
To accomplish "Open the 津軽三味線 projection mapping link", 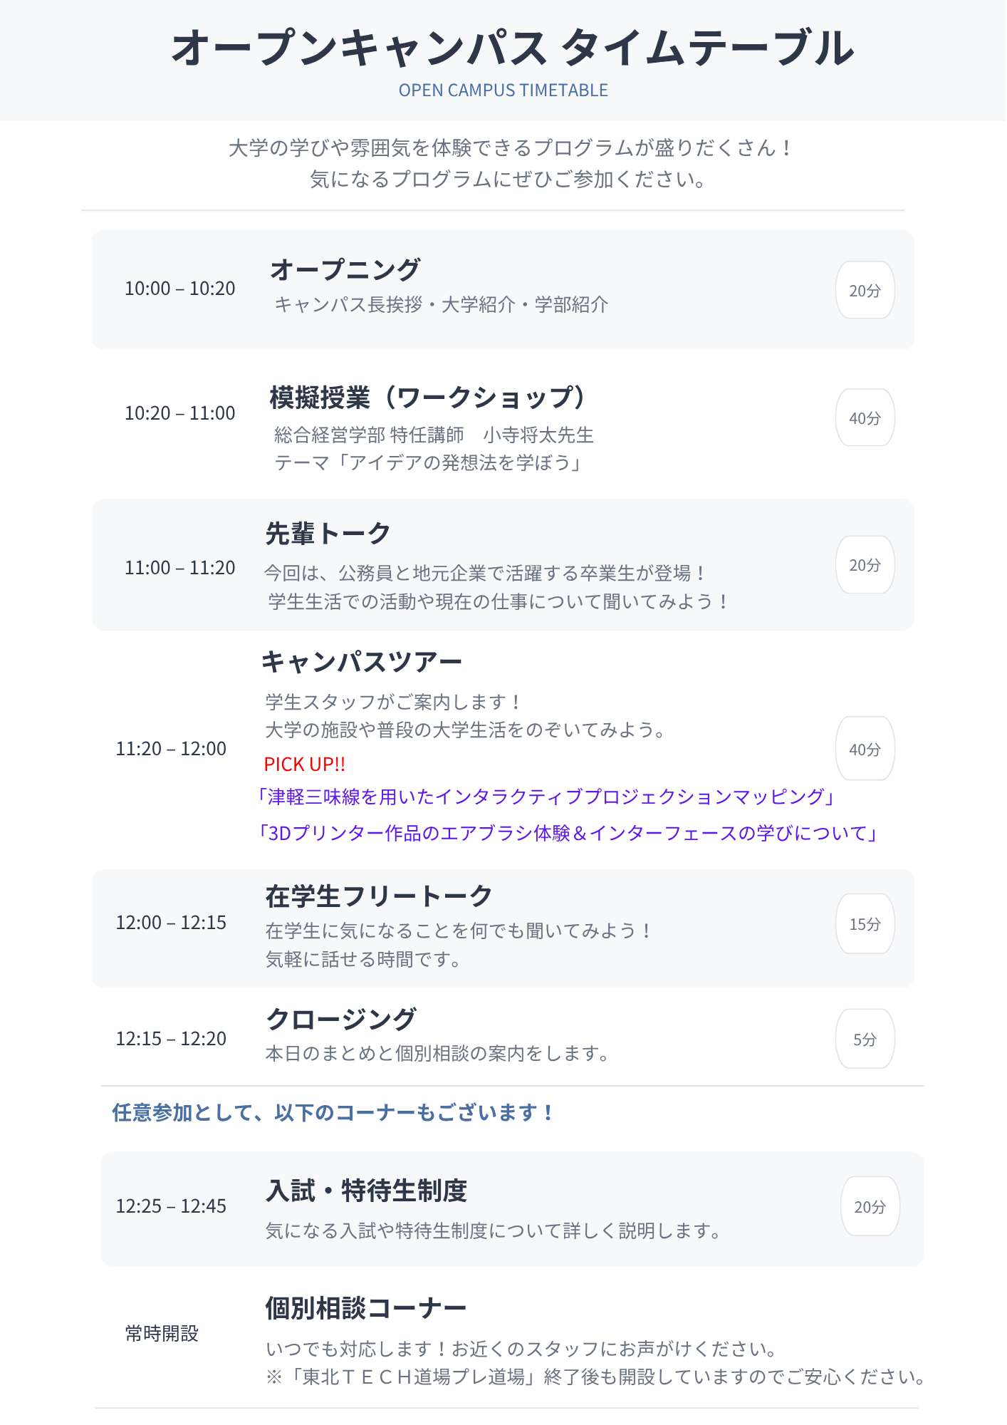I will [x=546, y=797].
